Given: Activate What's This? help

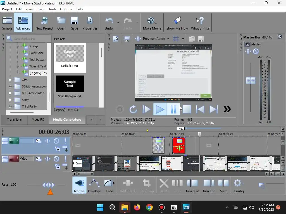Looking at the screenshot, I should pos(200,23).
